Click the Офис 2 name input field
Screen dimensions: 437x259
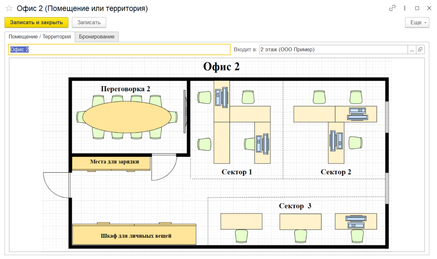point(119,49)
